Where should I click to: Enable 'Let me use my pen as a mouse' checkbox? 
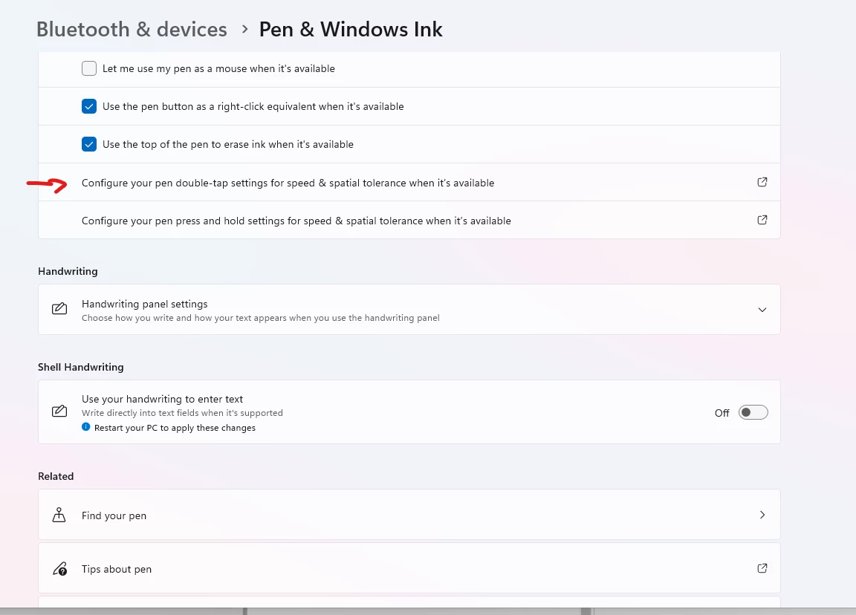point(89,68)
